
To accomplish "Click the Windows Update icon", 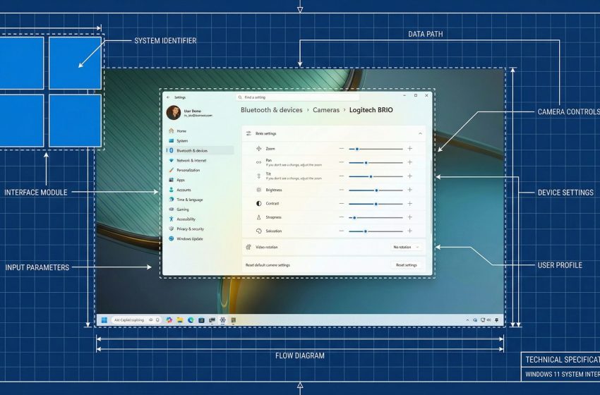I will click(171, 238).
